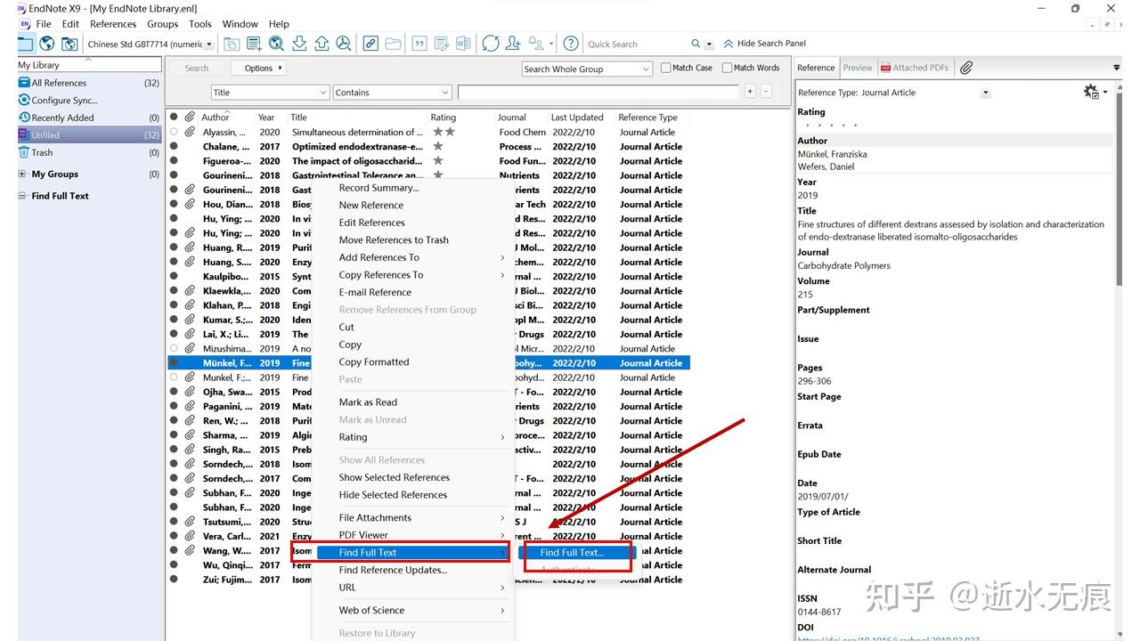Click the Quick Search input box
Image resolution: width=1140 pixels, height=641 pixels.
(636, 44)
